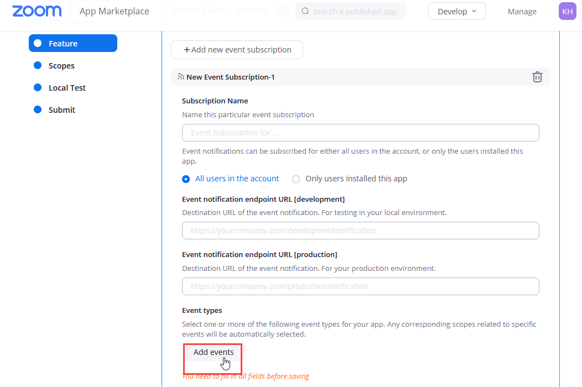The image size is (582, 387).
Task: Focus the development endpoint URL field
Action: (x=360, y=231)
